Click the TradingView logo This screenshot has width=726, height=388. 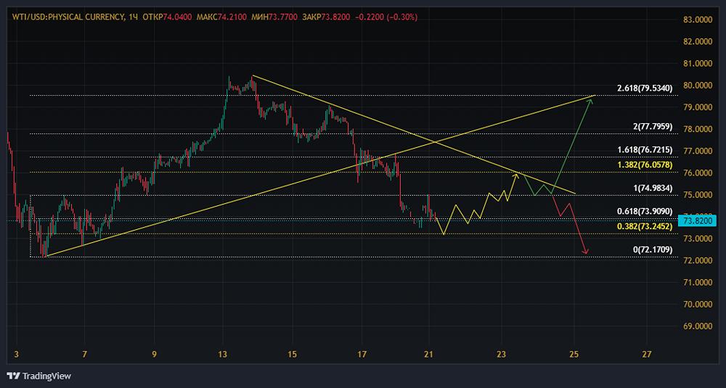tap(39, 376)
